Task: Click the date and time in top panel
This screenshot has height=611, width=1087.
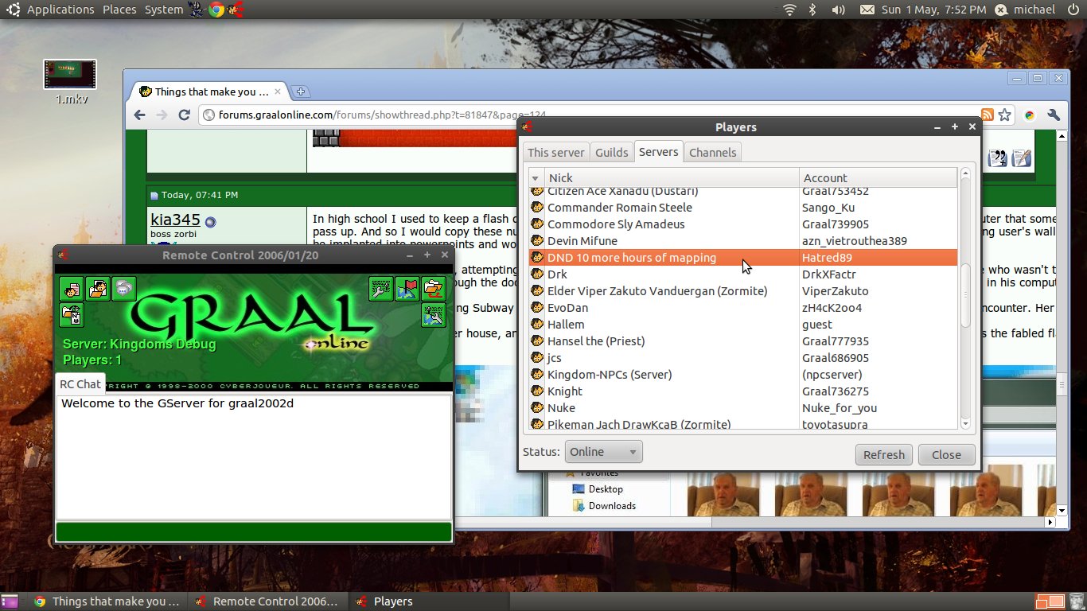Action: click(934, 10)
